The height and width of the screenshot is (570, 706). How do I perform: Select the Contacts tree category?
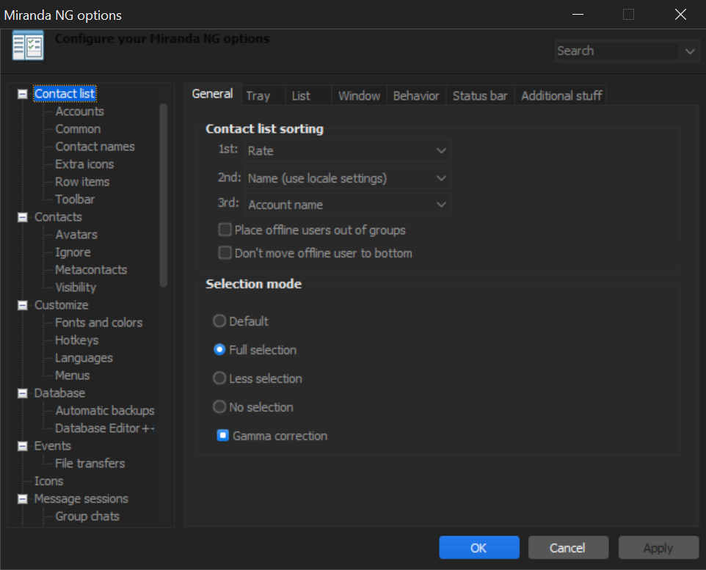(x=58, y=217)
